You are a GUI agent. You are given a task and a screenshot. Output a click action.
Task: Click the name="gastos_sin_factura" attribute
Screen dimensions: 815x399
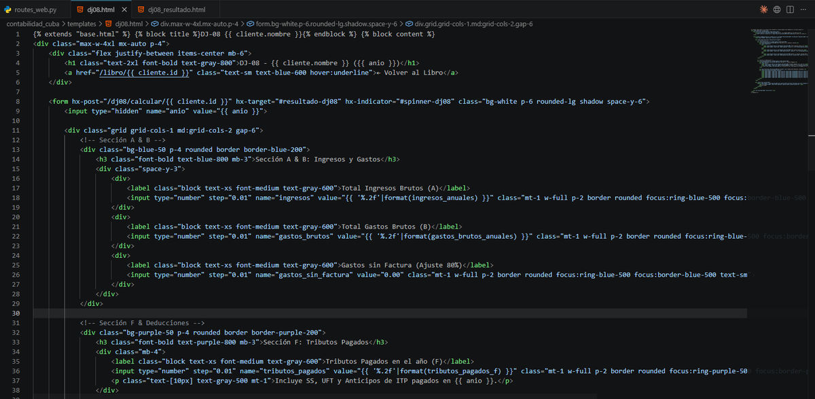(x=305, y=275)
